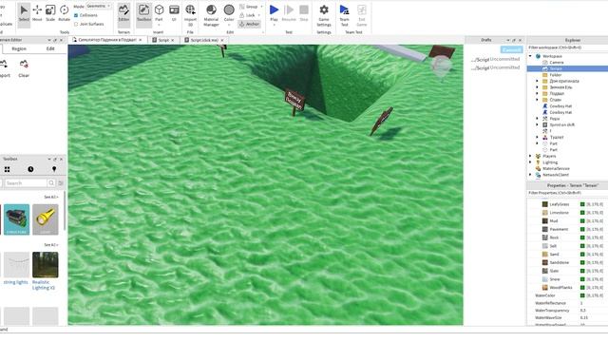Click the Commit button in Drafts
608x342 pixels.
[511, 49]
